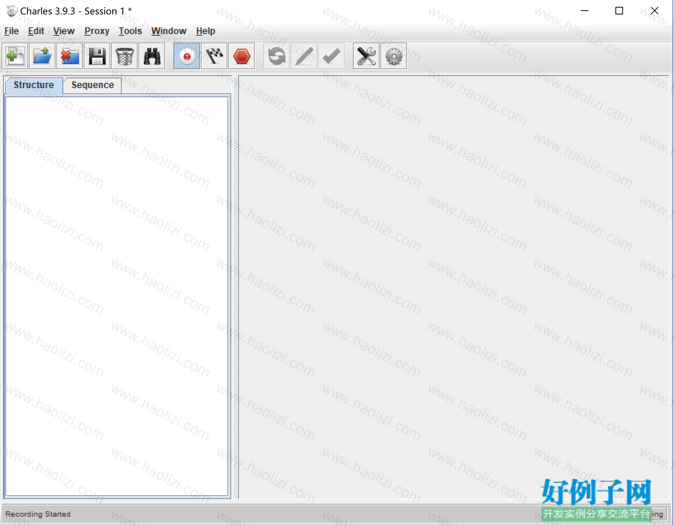Save session using floppy disk icon
This screenshot has height=525, width=674.
click(97, 56)
